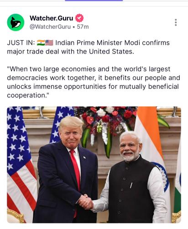
Task: Click the word 'cooperation.' ending the quote
Action: coord(28,95)
